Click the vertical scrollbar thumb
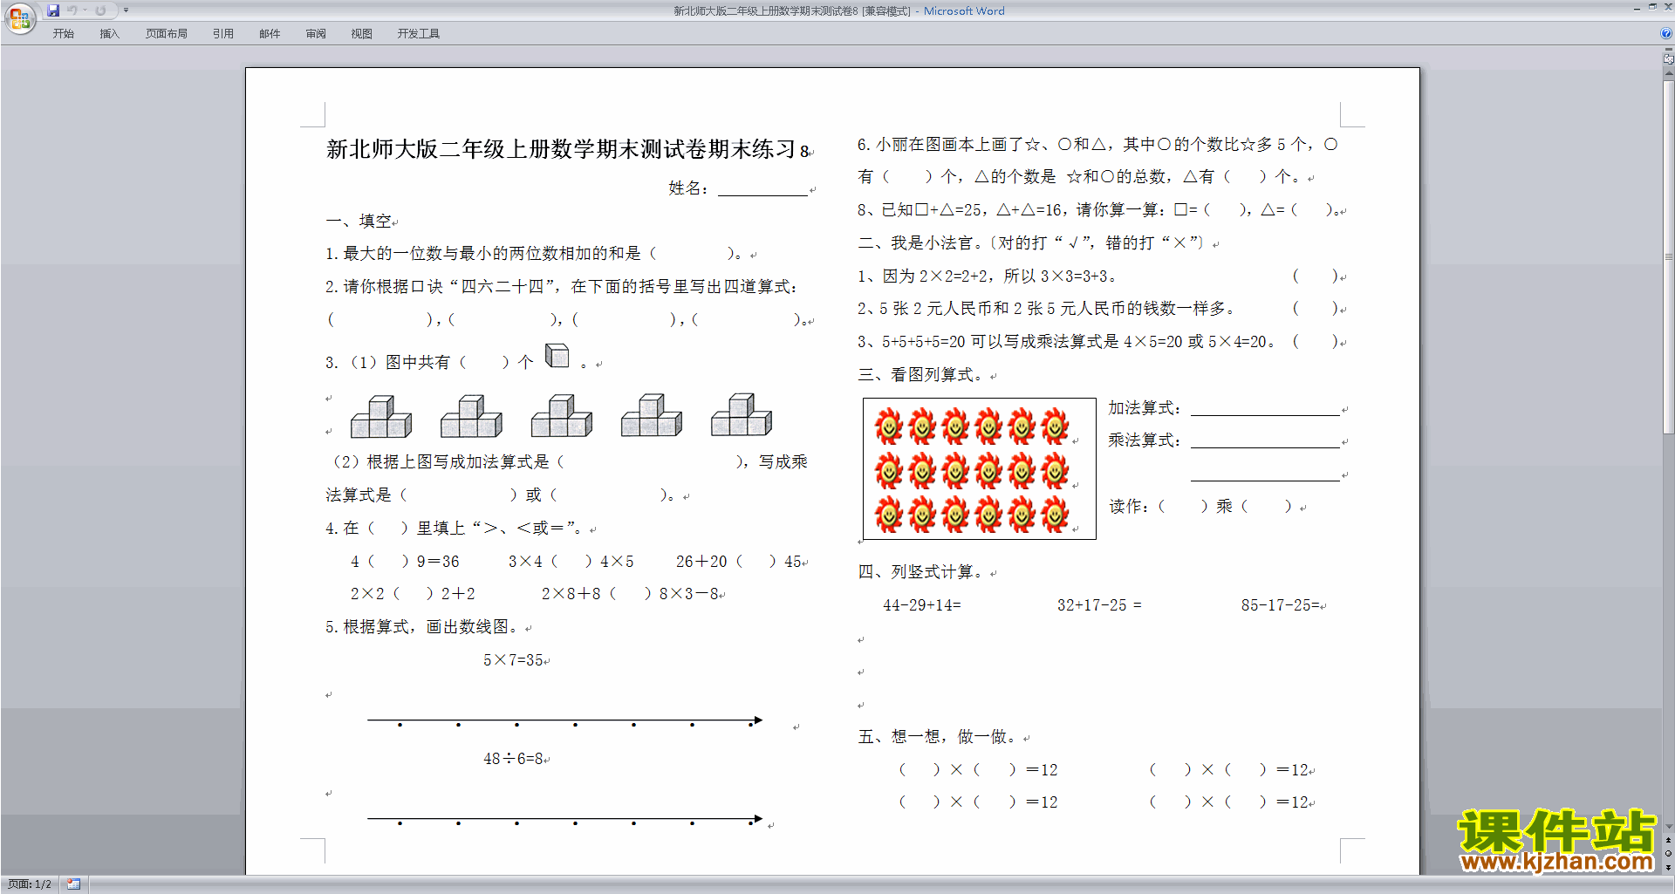 (1668, 257)
